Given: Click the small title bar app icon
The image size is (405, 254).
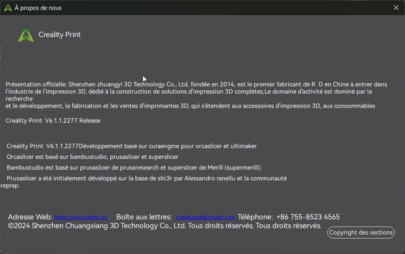Looking at the screenshot, I should (8, 8).
